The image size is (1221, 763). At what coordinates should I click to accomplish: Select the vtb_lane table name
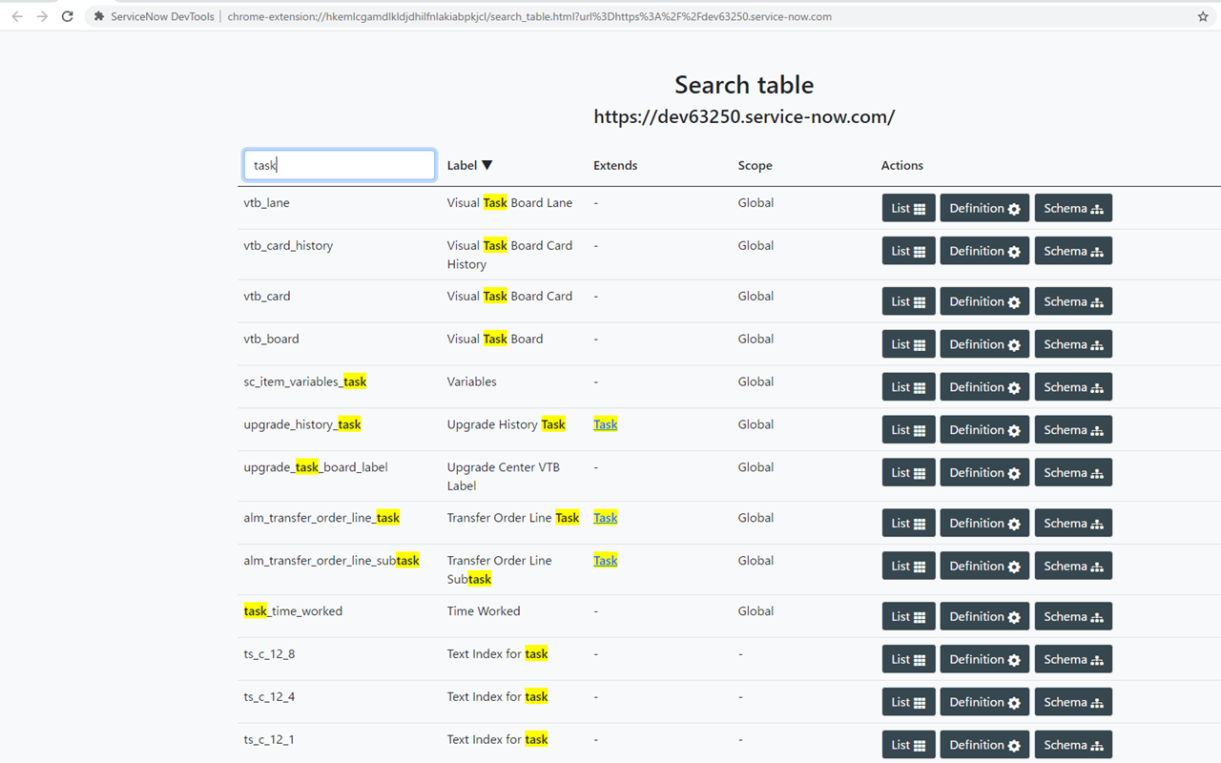(266, 203)
